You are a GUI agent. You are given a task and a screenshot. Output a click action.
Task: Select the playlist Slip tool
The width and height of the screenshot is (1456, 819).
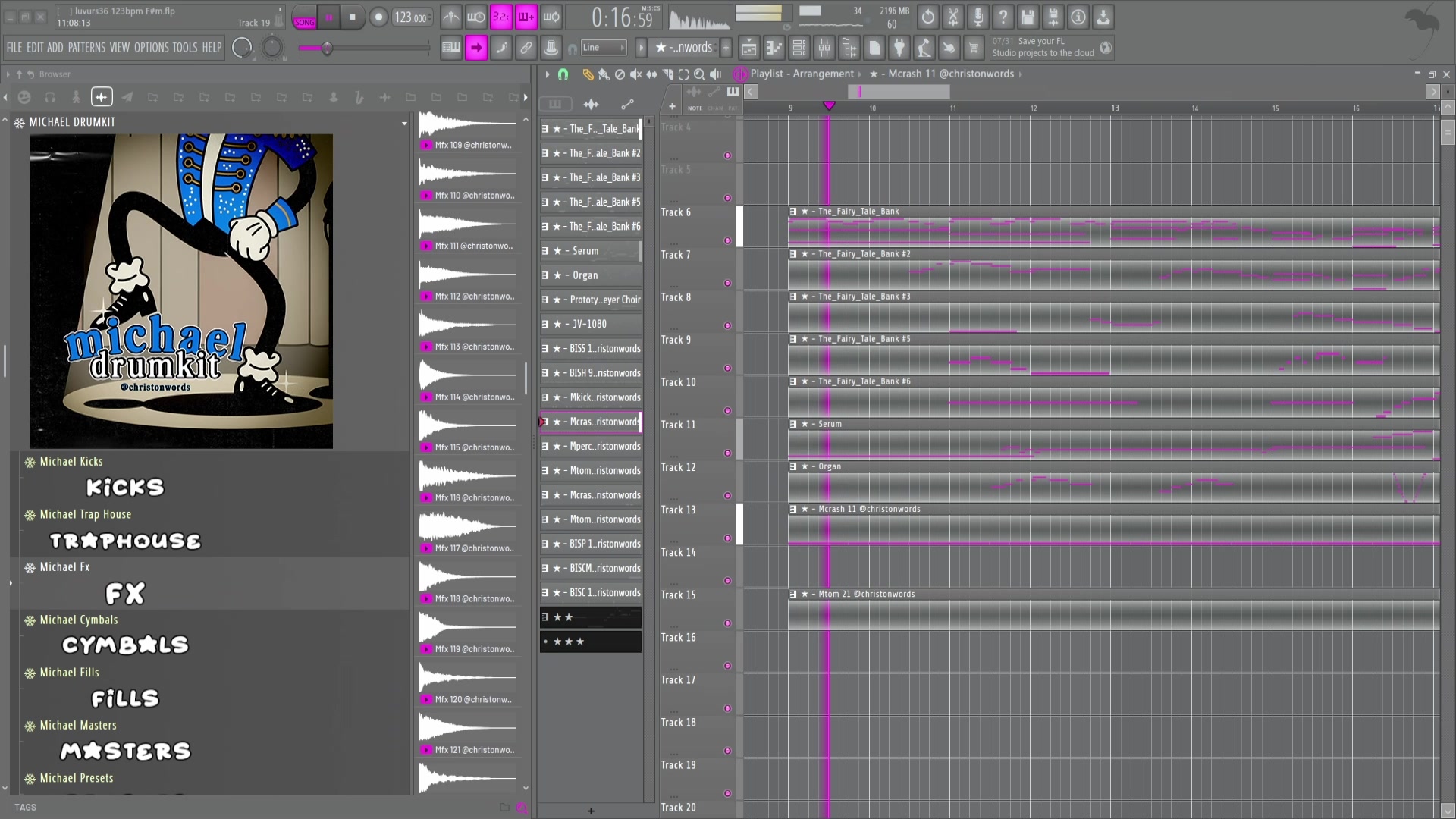(x=651, y=74)
